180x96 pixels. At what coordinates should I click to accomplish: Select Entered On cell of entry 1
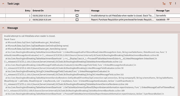pyautogui.click(x=48, y=16)
